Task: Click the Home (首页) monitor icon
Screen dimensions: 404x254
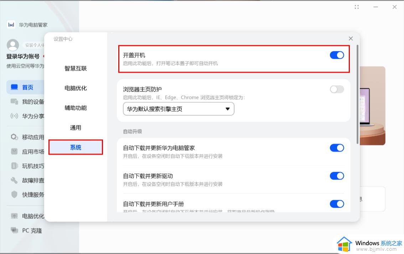Action: click(x=14, y=87)
